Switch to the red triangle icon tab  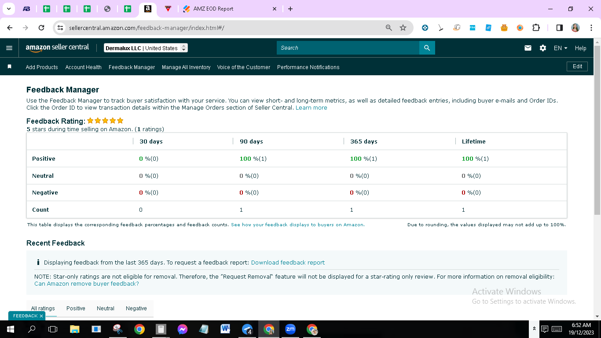[x=168, y=9]
